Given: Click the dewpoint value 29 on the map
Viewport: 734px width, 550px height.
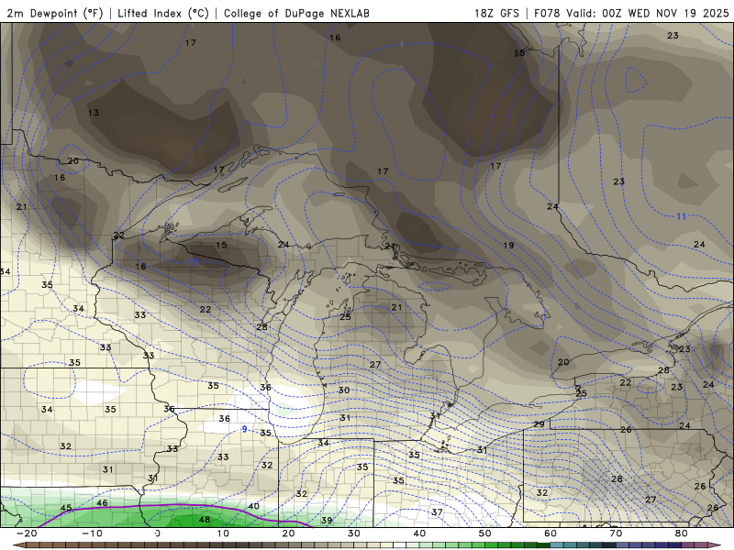Looking at the screenshot, I should (539, 424).
